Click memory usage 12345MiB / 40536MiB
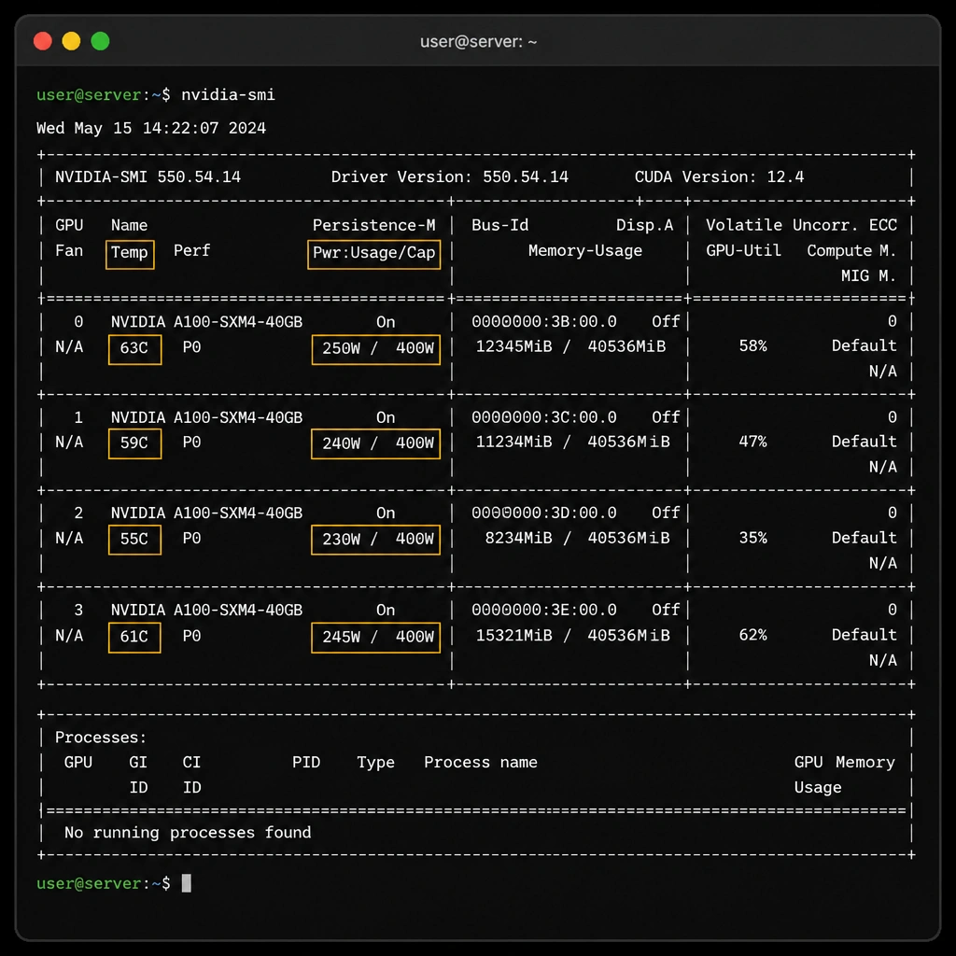The width and height of the screenshot is (956, 956). pyautogui.click(x=570, y=346)
